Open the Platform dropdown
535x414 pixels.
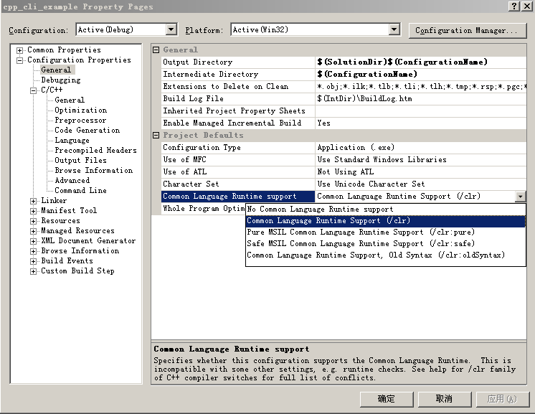click(394, 29)
